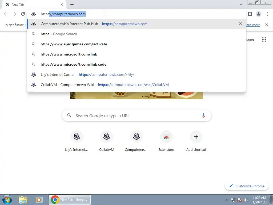Click the Search Google or type a URL box
The image size is (273, 205).
pyautogui.click(x=136, y=115)
